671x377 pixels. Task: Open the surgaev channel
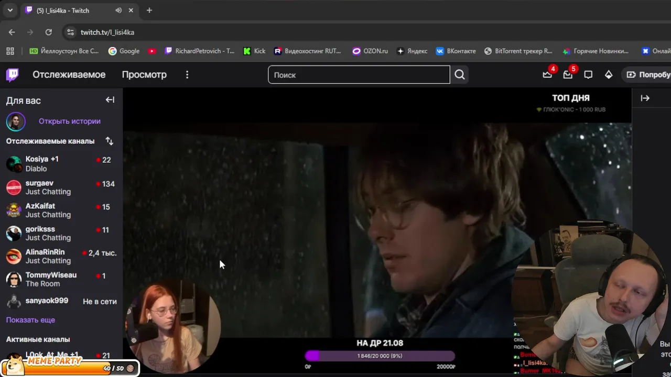click(x=61, y=187)
